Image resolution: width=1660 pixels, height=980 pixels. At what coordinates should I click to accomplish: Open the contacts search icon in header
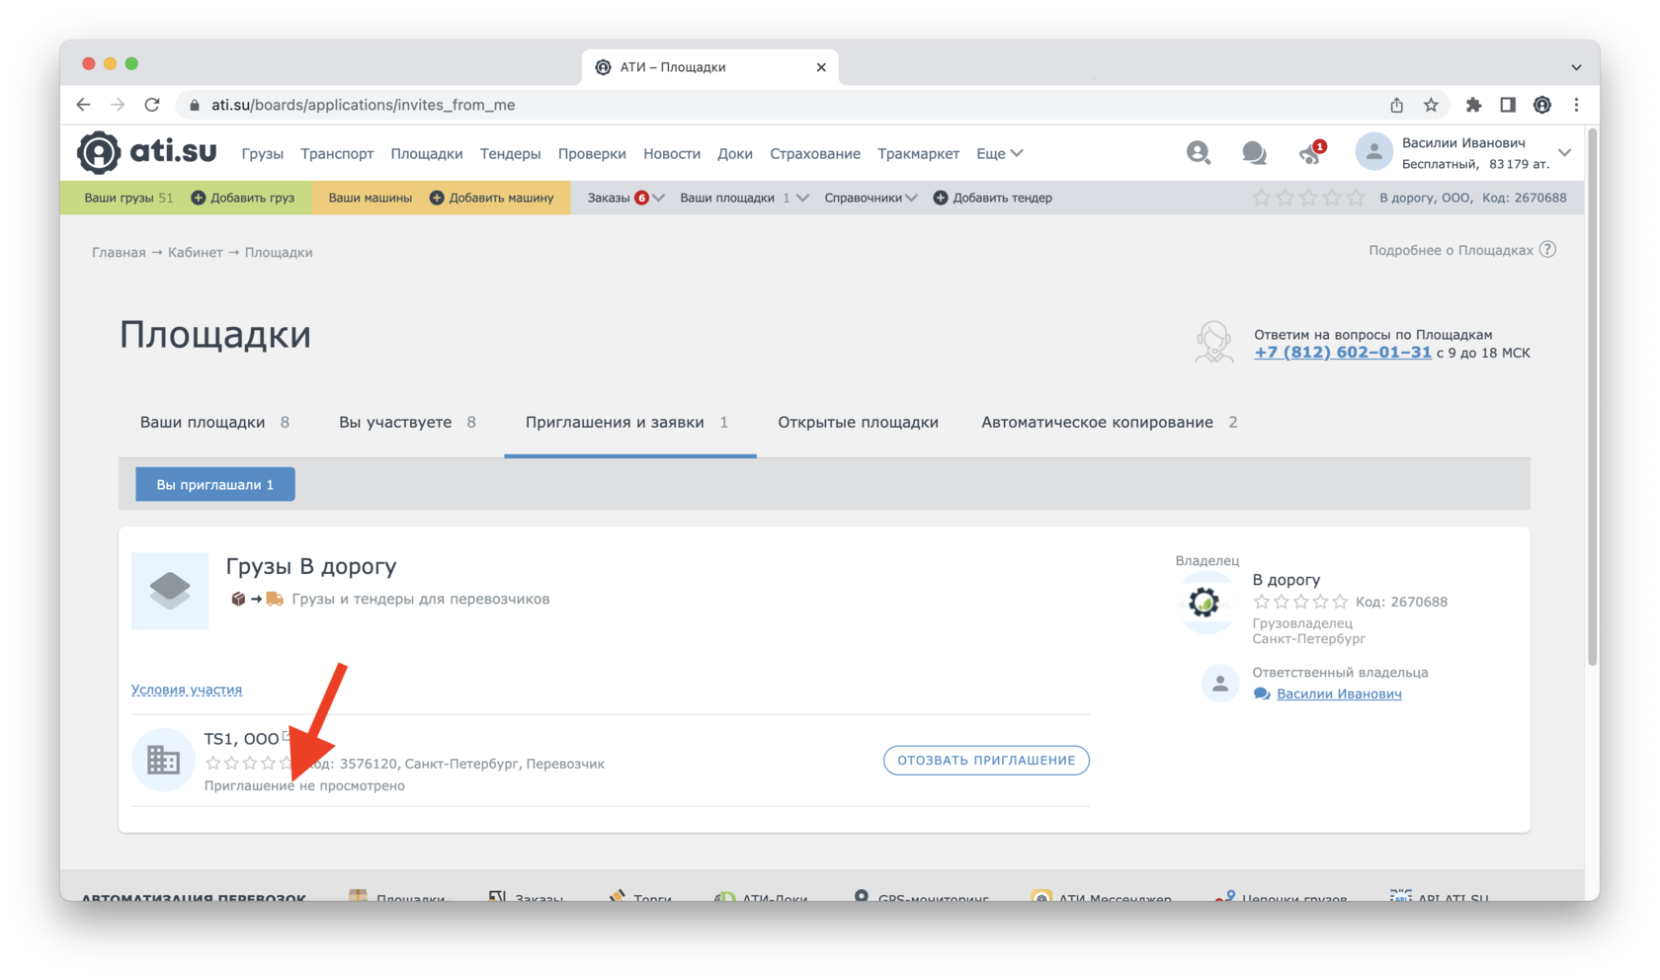1199,152
